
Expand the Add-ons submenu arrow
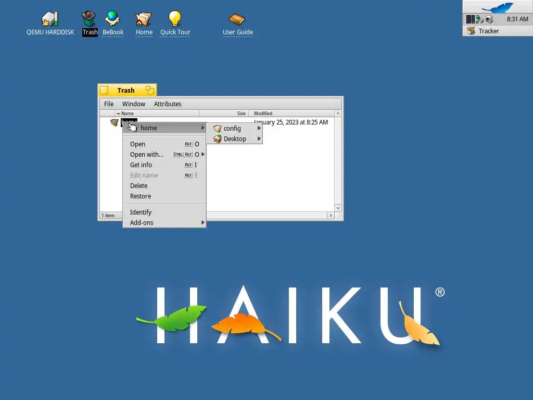coord(202,222)
